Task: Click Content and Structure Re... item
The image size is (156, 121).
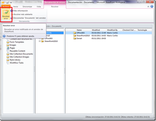Action: (21, 39)
